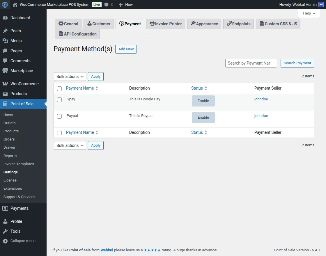This screenshot has width=326, height=256.
Task: Open the Endpoints settings icon
Action: (x=230, y=24)
